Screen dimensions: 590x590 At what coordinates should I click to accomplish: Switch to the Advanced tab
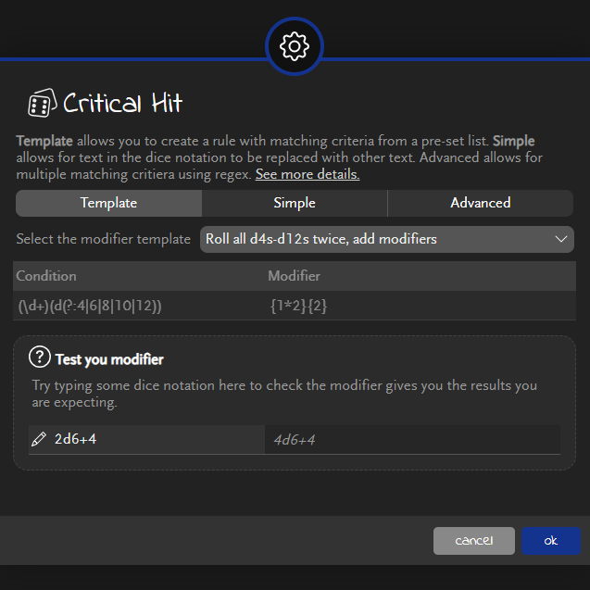[480, 203]
